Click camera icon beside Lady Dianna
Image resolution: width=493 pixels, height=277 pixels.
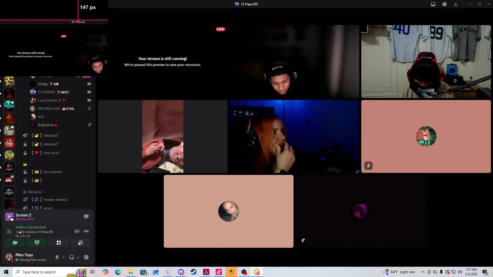click(89, 100)
